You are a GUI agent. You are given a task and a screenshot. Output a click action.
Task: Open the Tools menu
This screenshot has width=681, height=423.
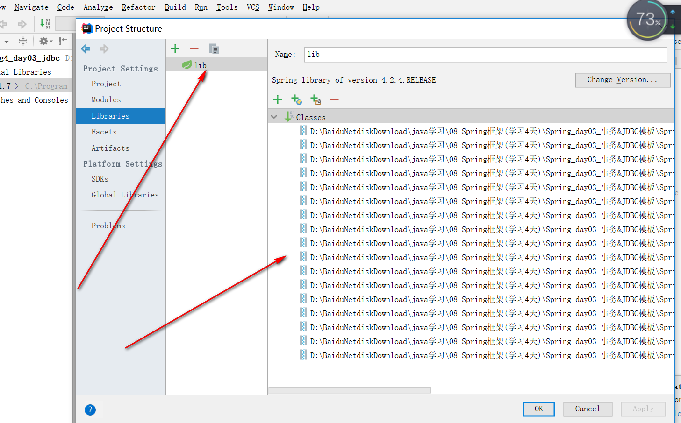(227, 7)
